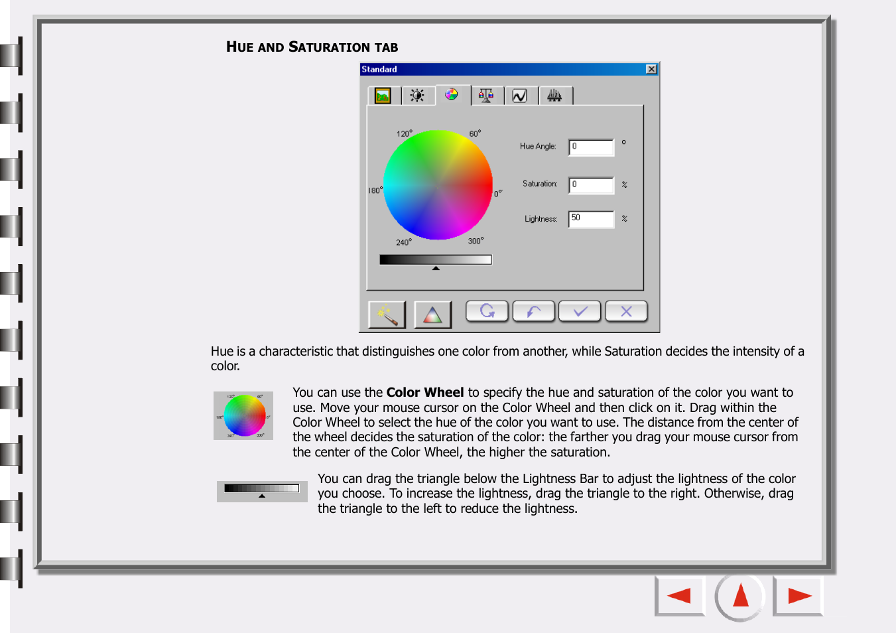This screenshot has width=896, height=633.
Task: Select the hue and saturation color tab
Action: click(x=452, y=95)
